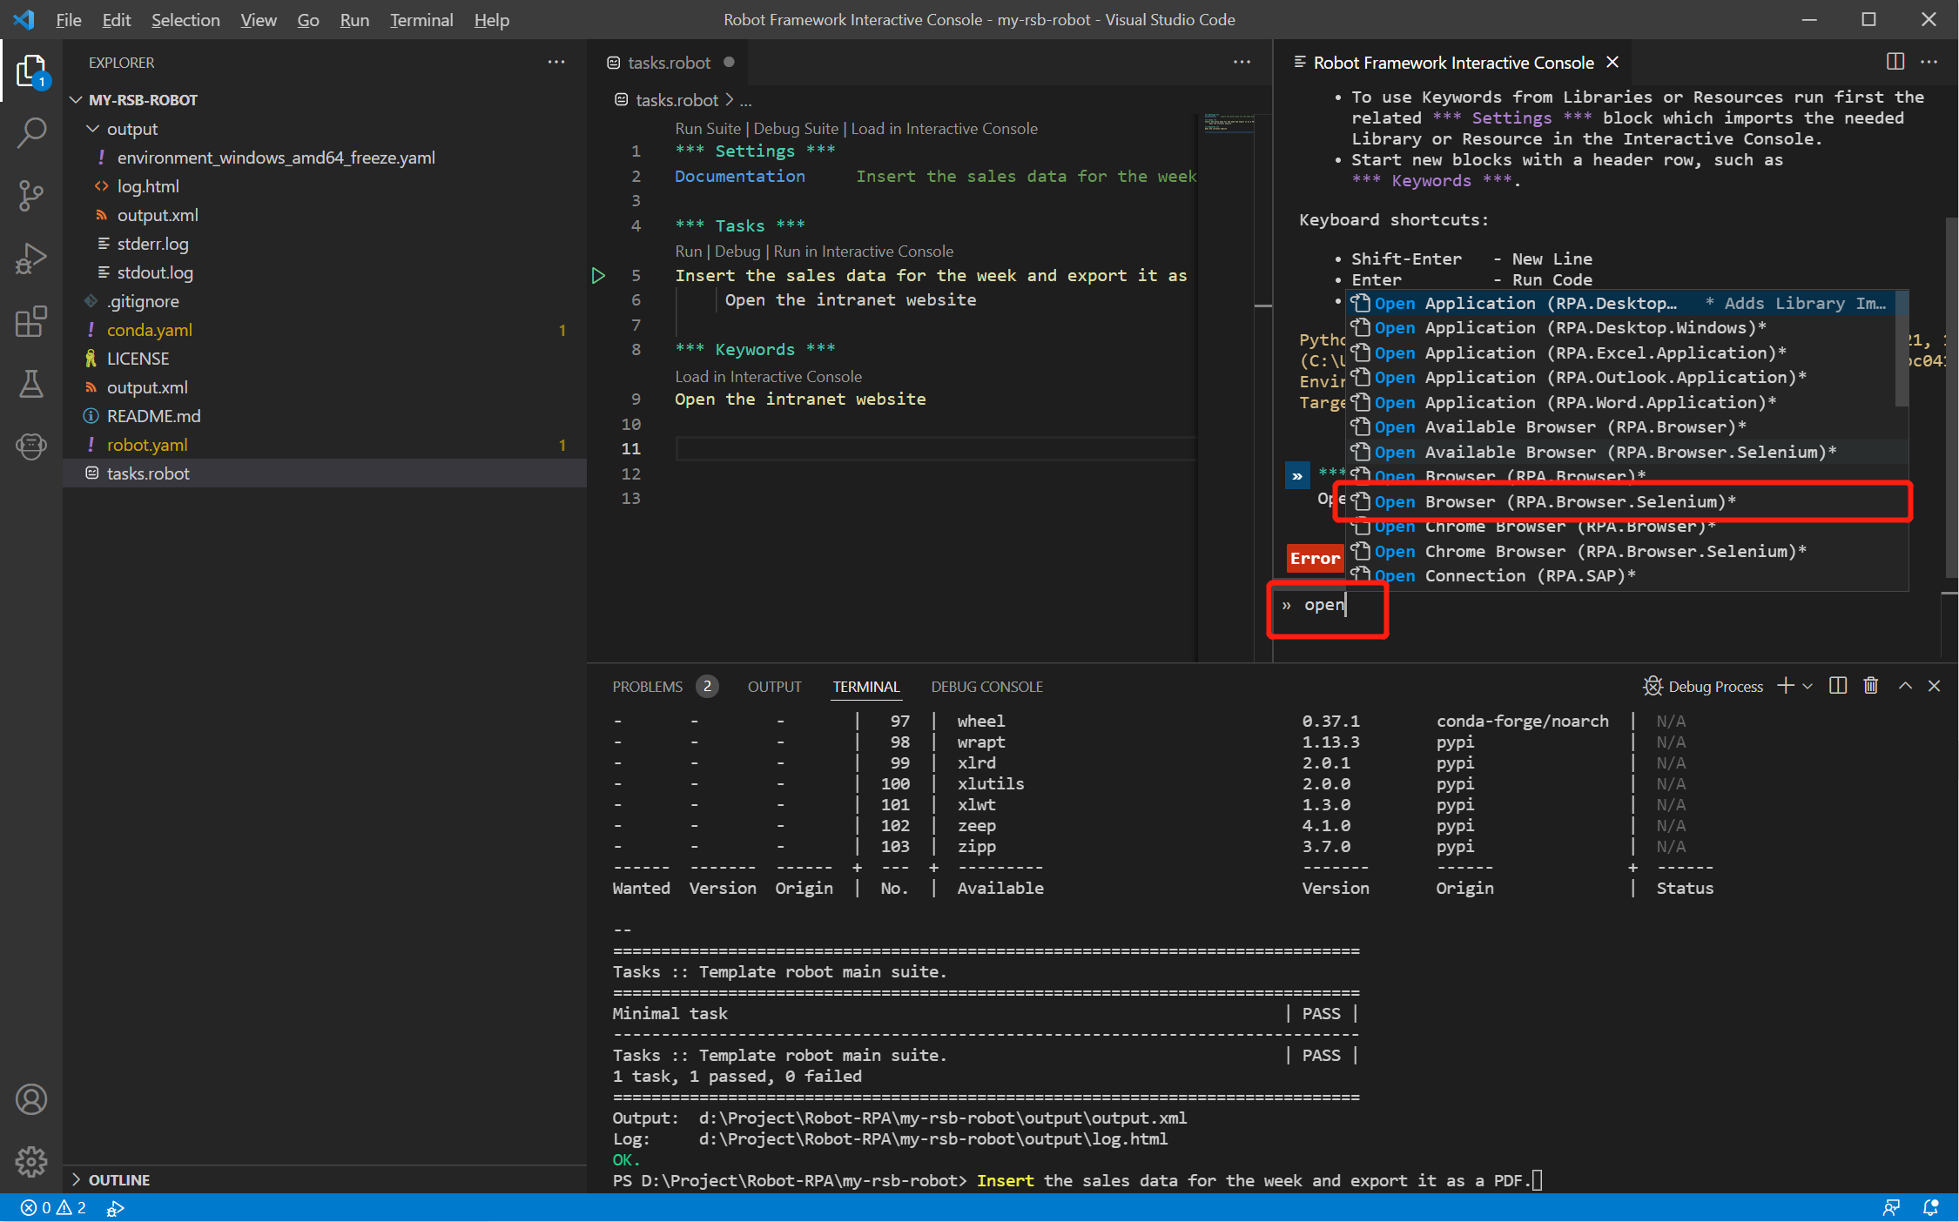Open the new terminal launch profile dropdown

tap(1808, 686)
